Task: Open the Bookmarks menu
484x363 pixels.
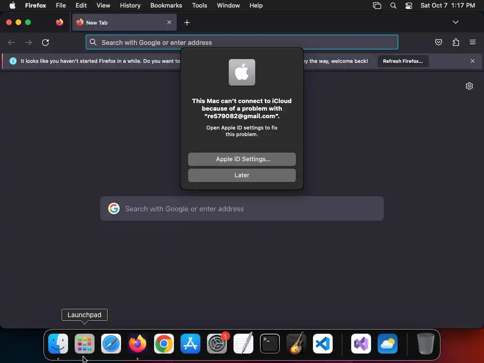Action: [166, 6]
